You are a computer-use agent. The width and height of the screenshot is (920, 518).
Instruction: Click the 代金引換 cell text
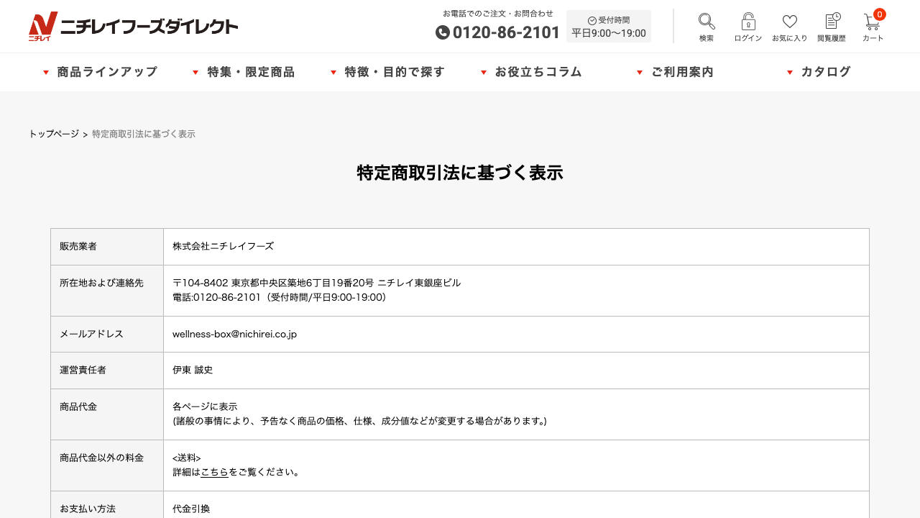(191, 509)
